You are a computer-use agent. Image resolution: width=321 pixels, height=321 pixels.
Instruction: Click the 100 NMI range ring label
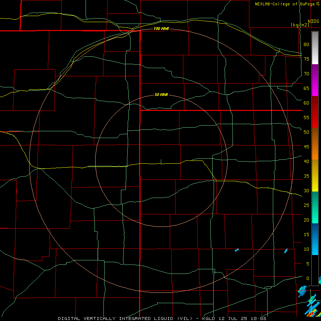(161, 29)
